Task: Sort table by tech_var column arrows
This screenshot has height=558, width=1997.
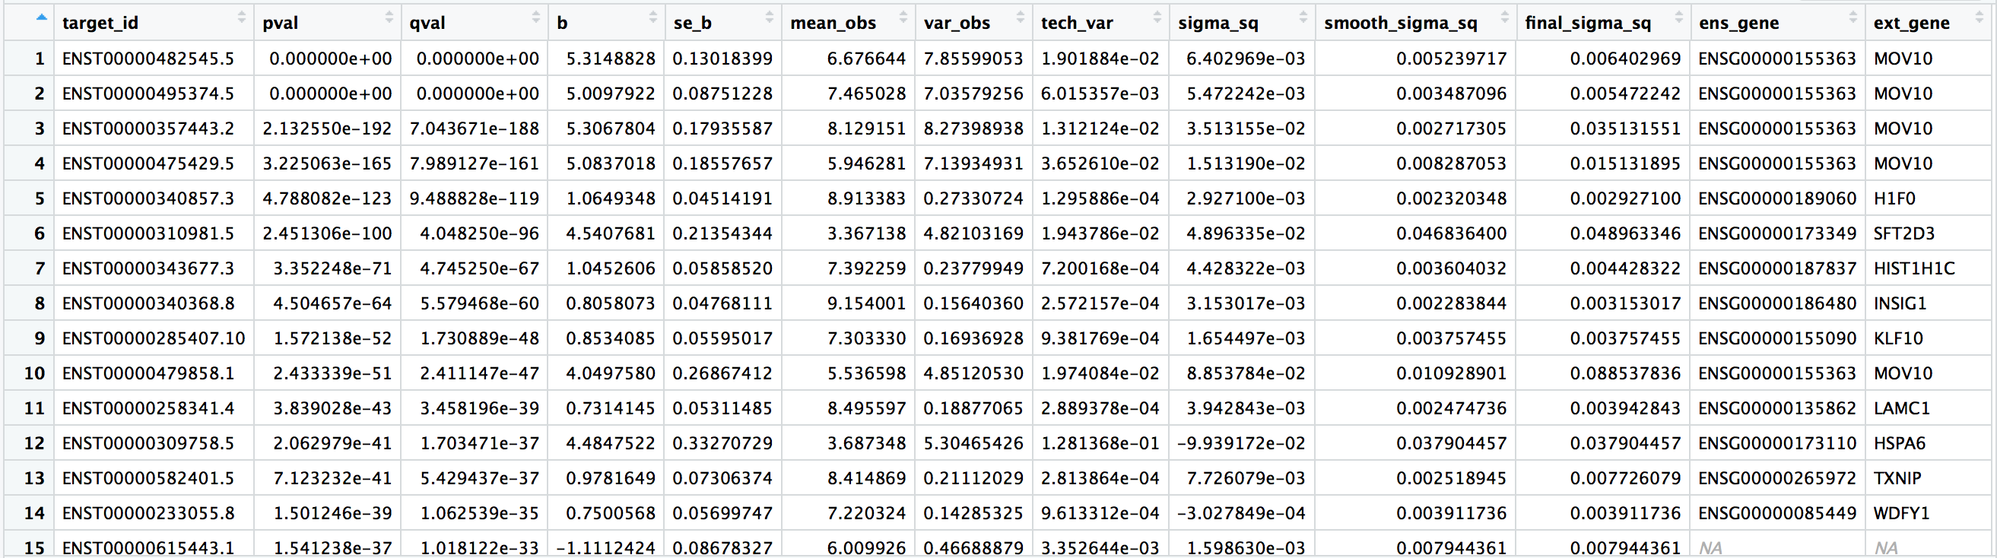Action: point(1157,17)
